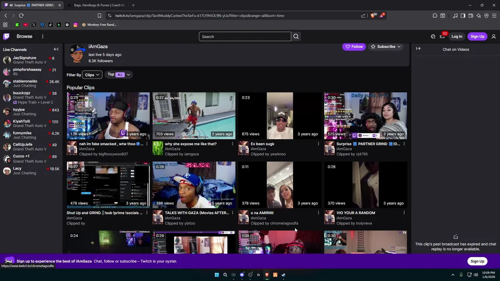Expand the Filter By Clips dropdown
Screen dimensions: 500x281
point(93,75)
